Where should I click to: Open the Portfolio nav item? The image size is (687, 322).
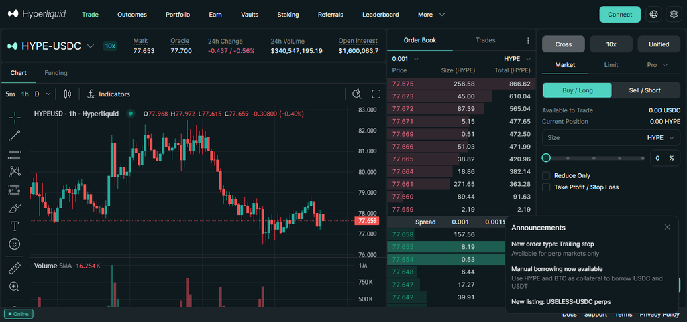point(178,15)
